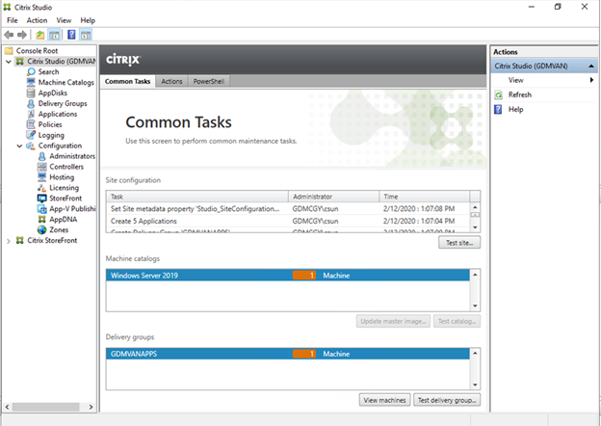Toggle the Show/Hide Console Tree icon
601x426 pixels.
point(54,35)
